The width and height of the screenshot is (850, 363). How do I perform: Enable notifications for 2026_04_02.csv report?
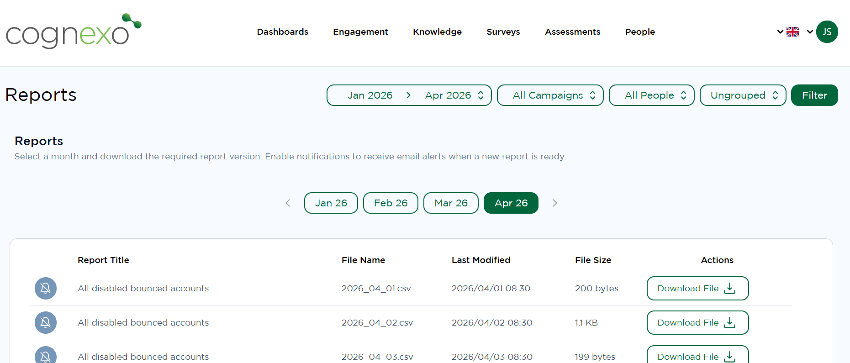coord(46,323)
